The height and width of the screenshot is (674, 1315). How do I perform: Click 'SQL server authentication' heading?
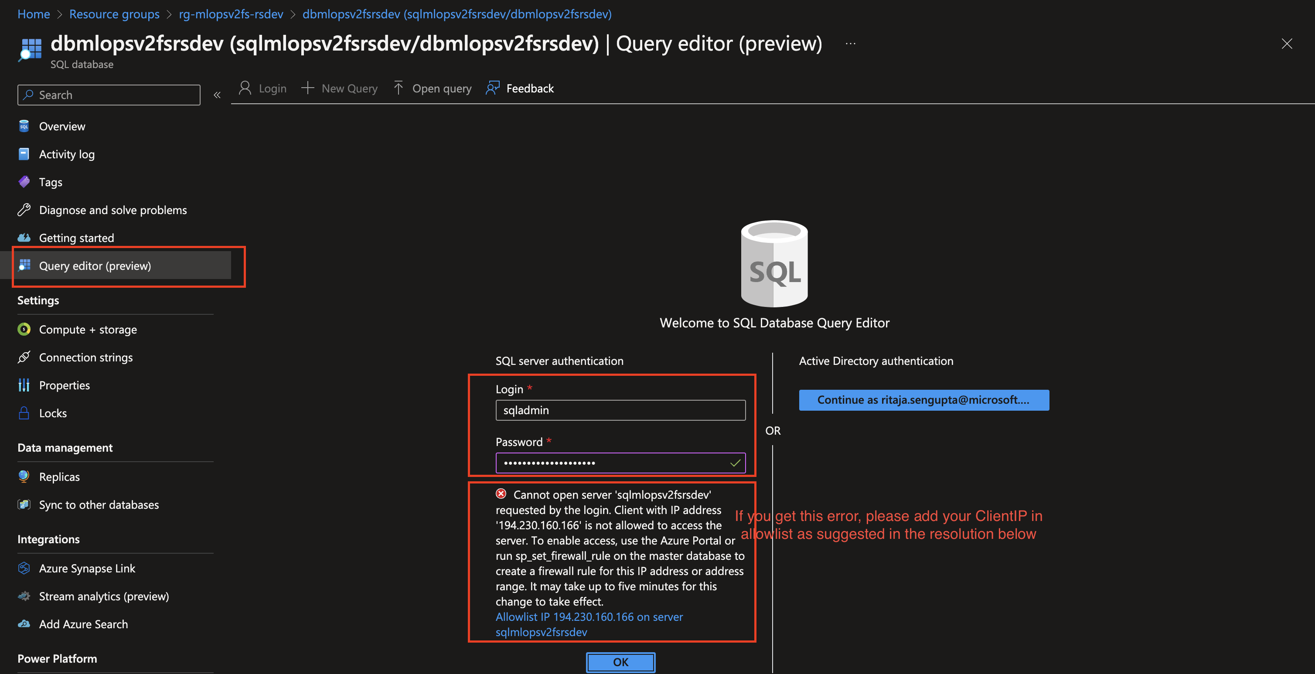pos(559,361)
